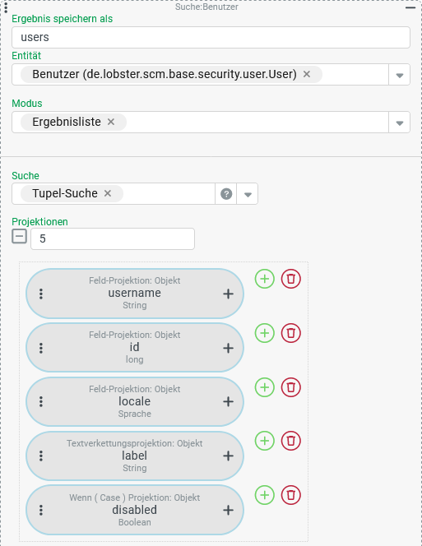Delete the label projection
This screenshot has width=422, height=546.
pyautogui.click(x=291, y=441)
